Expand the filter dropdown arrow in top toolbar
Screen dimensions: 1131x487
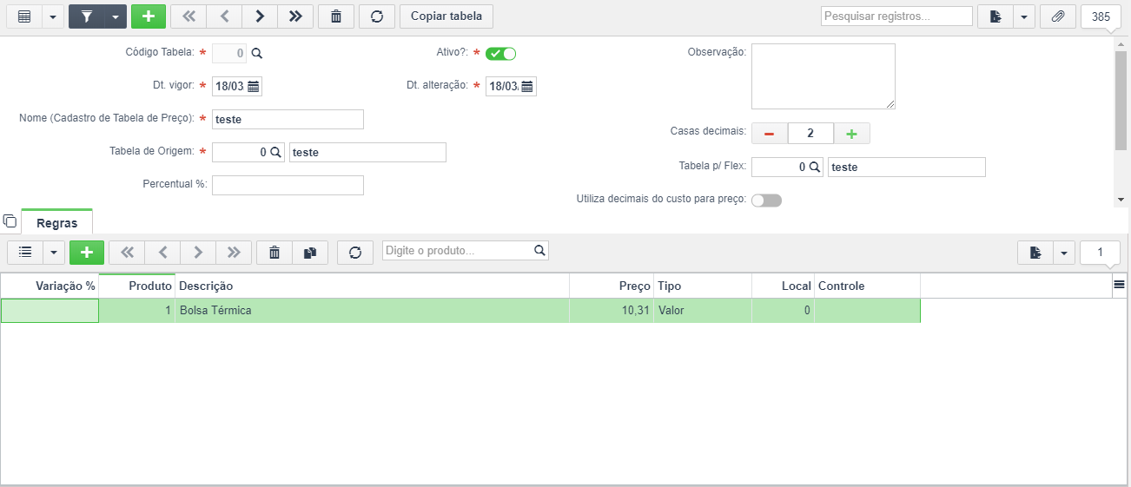116,16
